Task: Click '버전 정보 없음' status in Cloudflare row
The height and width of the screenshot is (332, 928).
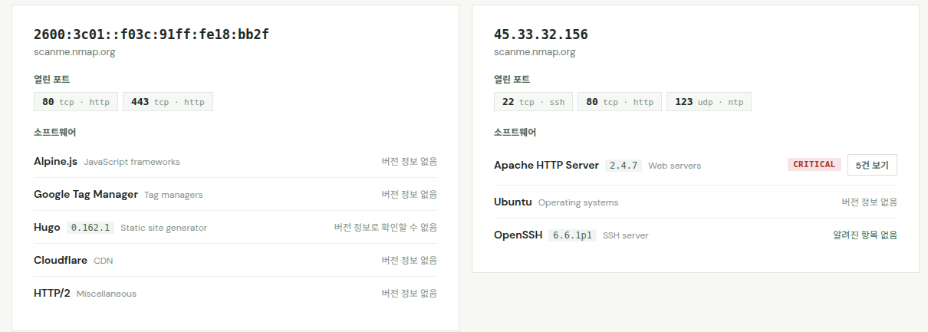Action: click(410, 261)
